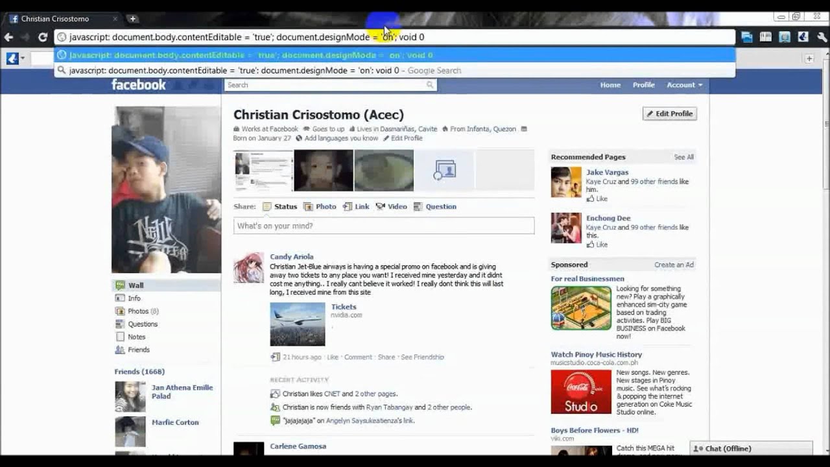830x467 pixels.
Task: Click the blue toolbar extension icon left of address dropdown
Action: [x=12, y=58]
